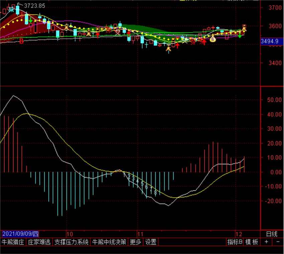Click the red B marker on chart
Viewport: 284px width, 254px height.
point(21,41)
